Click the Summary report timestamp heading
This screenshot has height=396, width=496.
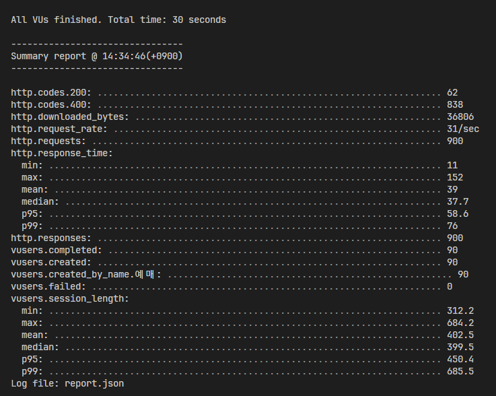tap(97, 57)
